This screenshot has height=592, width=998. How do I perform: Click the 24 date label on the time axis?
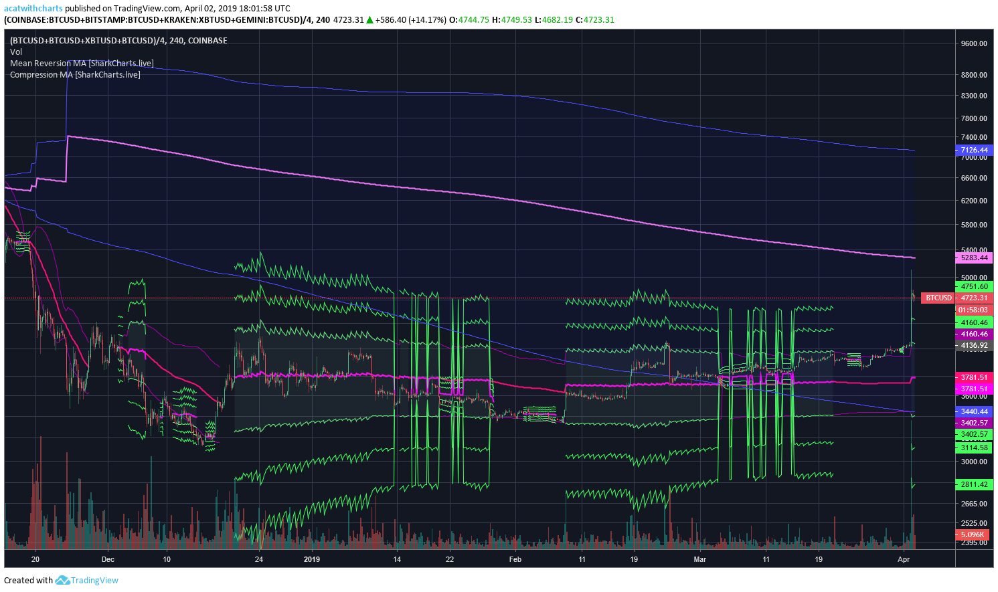259,559
